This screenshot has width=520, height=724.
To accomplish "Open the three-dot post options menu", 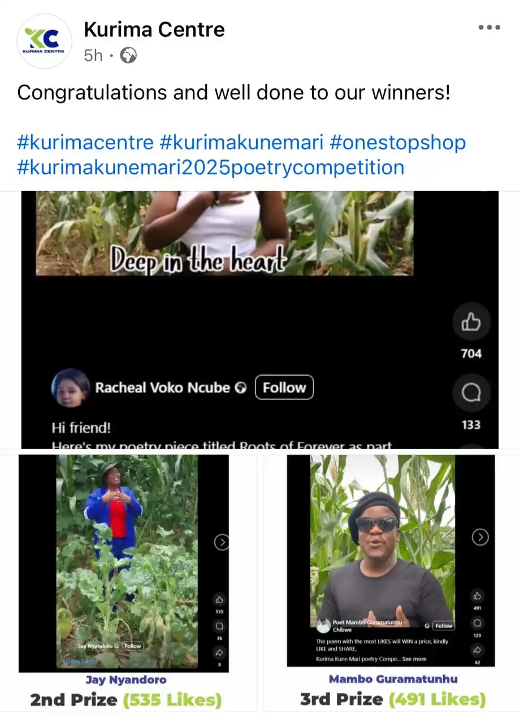I will (489, 28).
